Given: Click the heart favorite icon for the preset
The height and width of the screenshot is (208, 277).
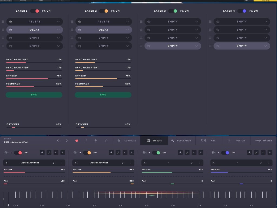Looking at the screenshot, I should coord(77,141).
